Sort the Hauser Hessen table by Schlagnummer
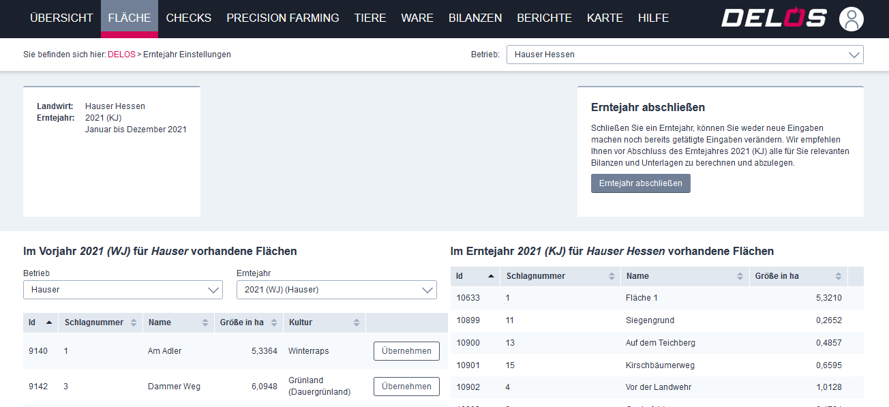 tap(560, 276)
